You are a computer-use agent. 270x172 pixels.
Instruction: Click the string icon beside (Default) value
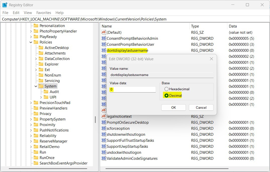point(104,32)
